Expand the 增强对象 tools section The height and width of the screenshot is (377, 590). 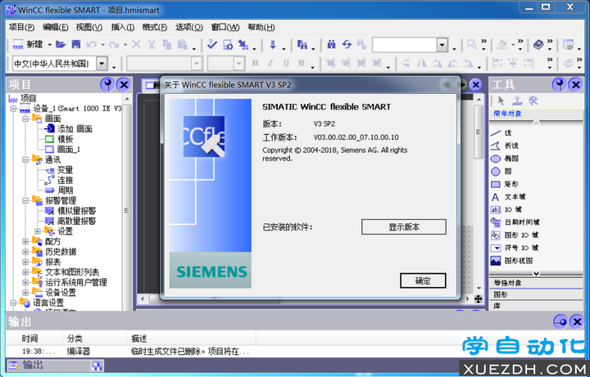click(x=536, y=283)
